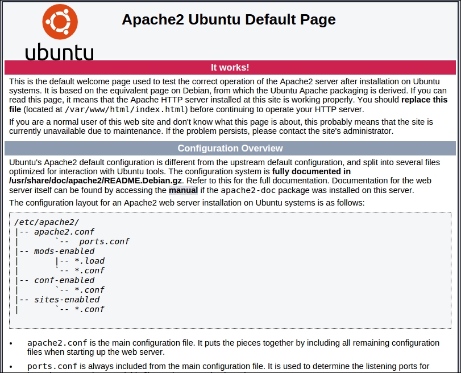Click the 'apache2-doc' package name
Image resolution: width=461 pixels, height=373 pixels.
click(248, 190)
